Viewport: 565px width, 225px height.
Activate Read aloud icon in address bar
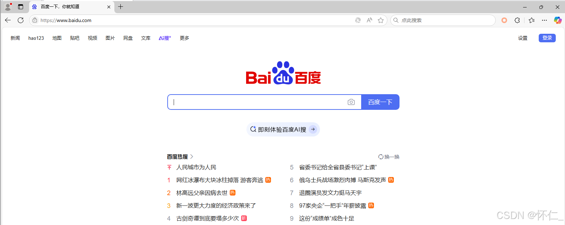tap(369, 20)
